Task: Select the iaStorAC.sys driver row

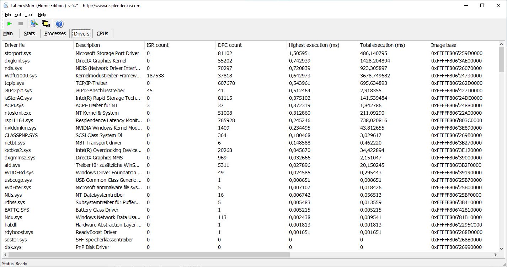Action: pyautogui.click(x=250, y=98)
